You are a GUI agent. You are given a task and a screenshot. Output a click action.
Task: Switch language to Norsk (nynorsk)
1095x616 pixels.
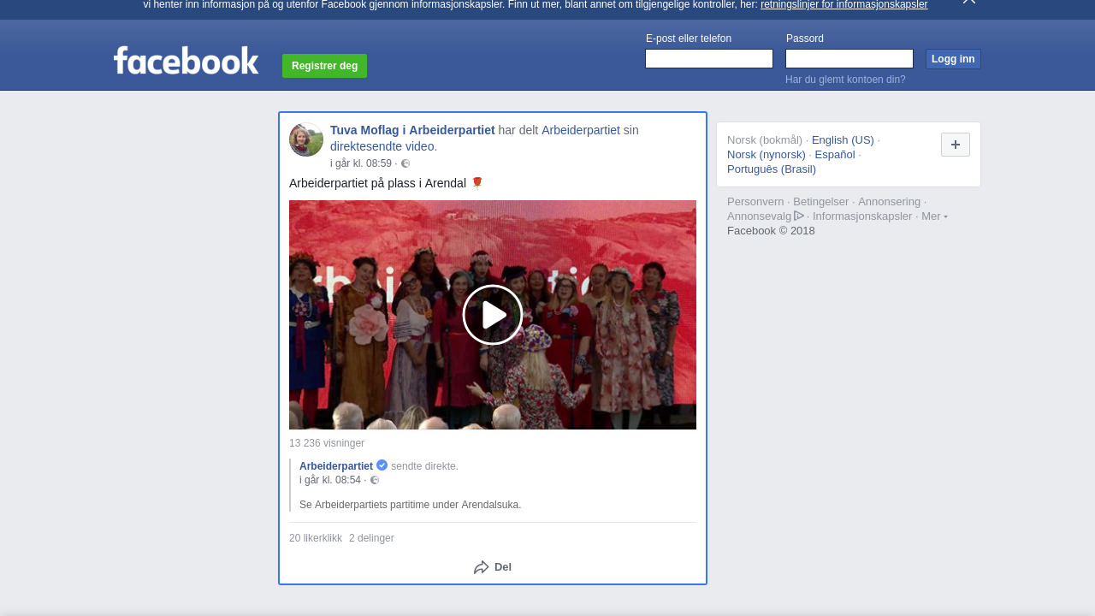tap(766, 155)
